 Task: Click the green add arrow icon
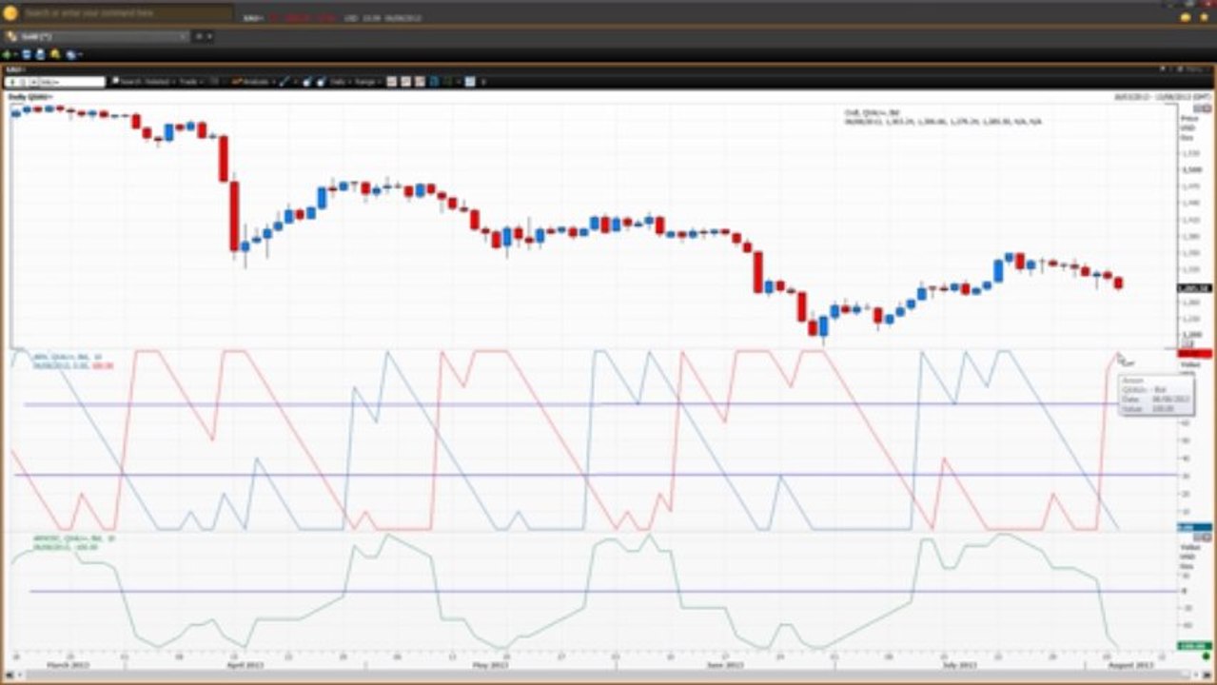(7, 54)
